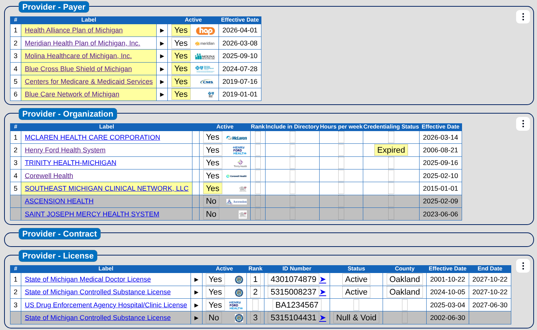Open State of Michigan Medical Doctor License link

[88, 279]
